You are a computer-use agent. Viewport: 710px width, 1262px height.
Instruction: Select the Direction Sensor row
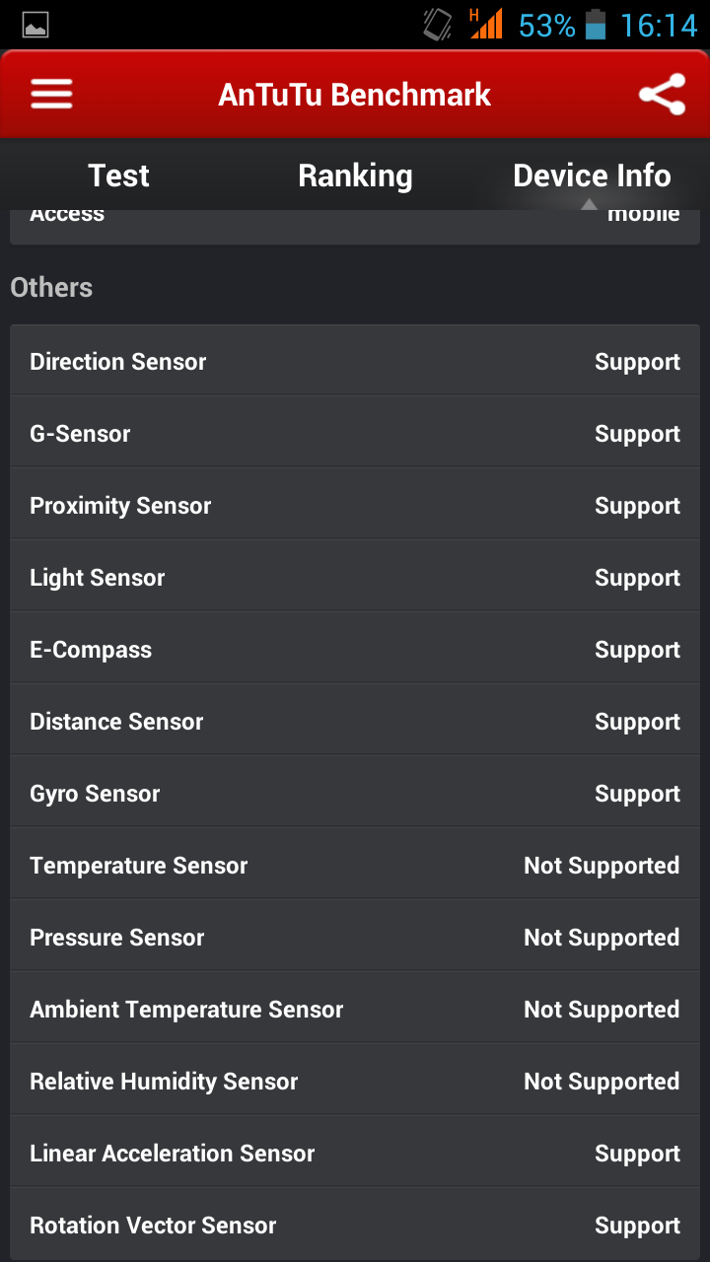pyautogui.click(x=355, y=361)
